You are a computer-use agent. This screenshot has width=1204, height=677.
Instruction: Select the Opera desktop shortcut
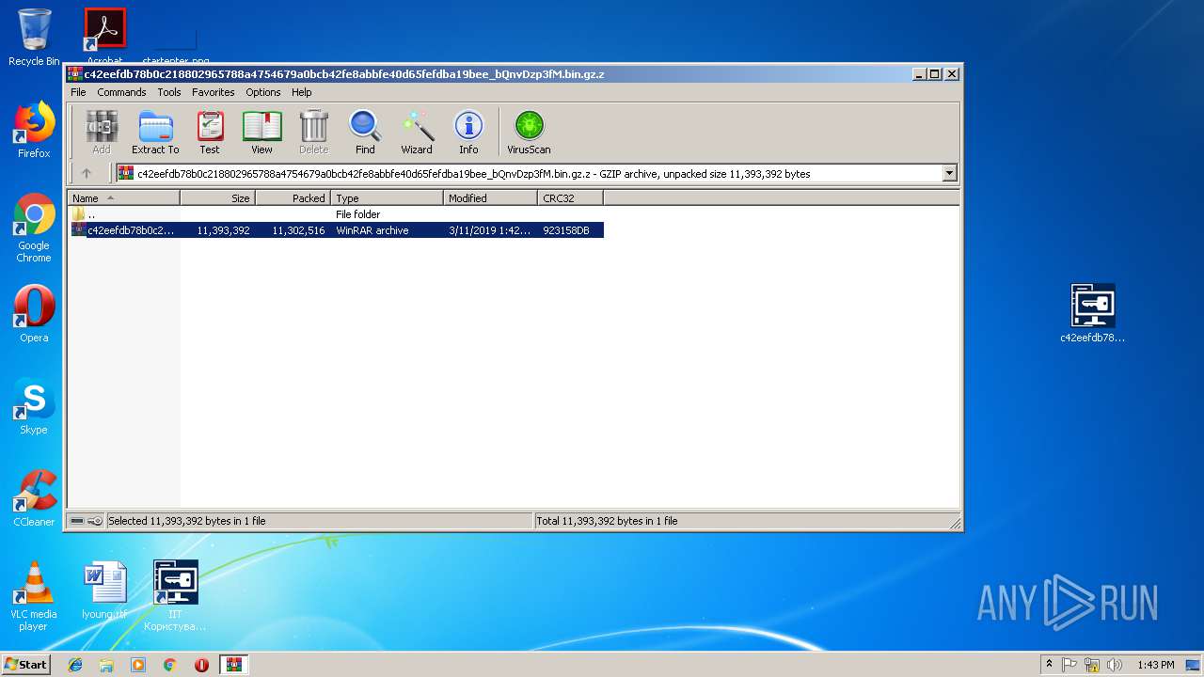34,314
